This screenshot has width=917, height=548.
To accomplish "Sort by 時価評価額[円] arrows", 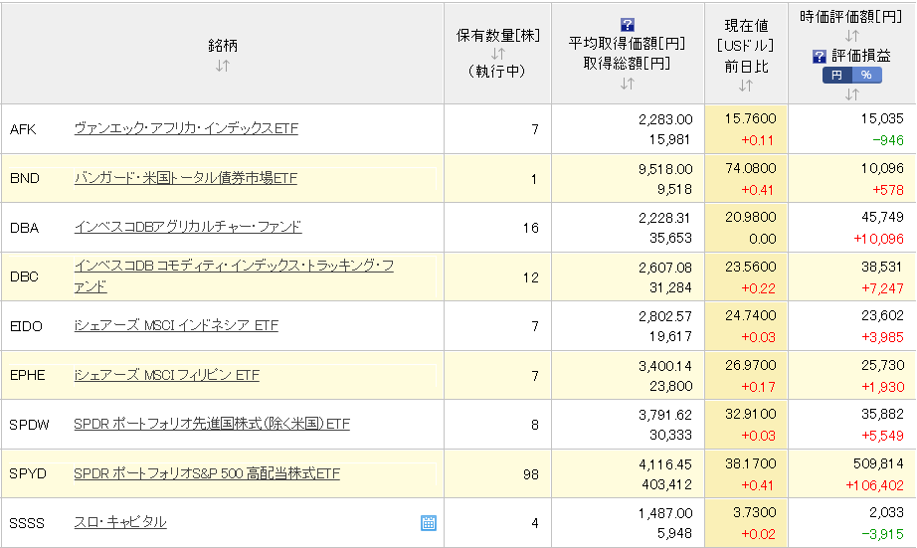I will tap(851, 36).
